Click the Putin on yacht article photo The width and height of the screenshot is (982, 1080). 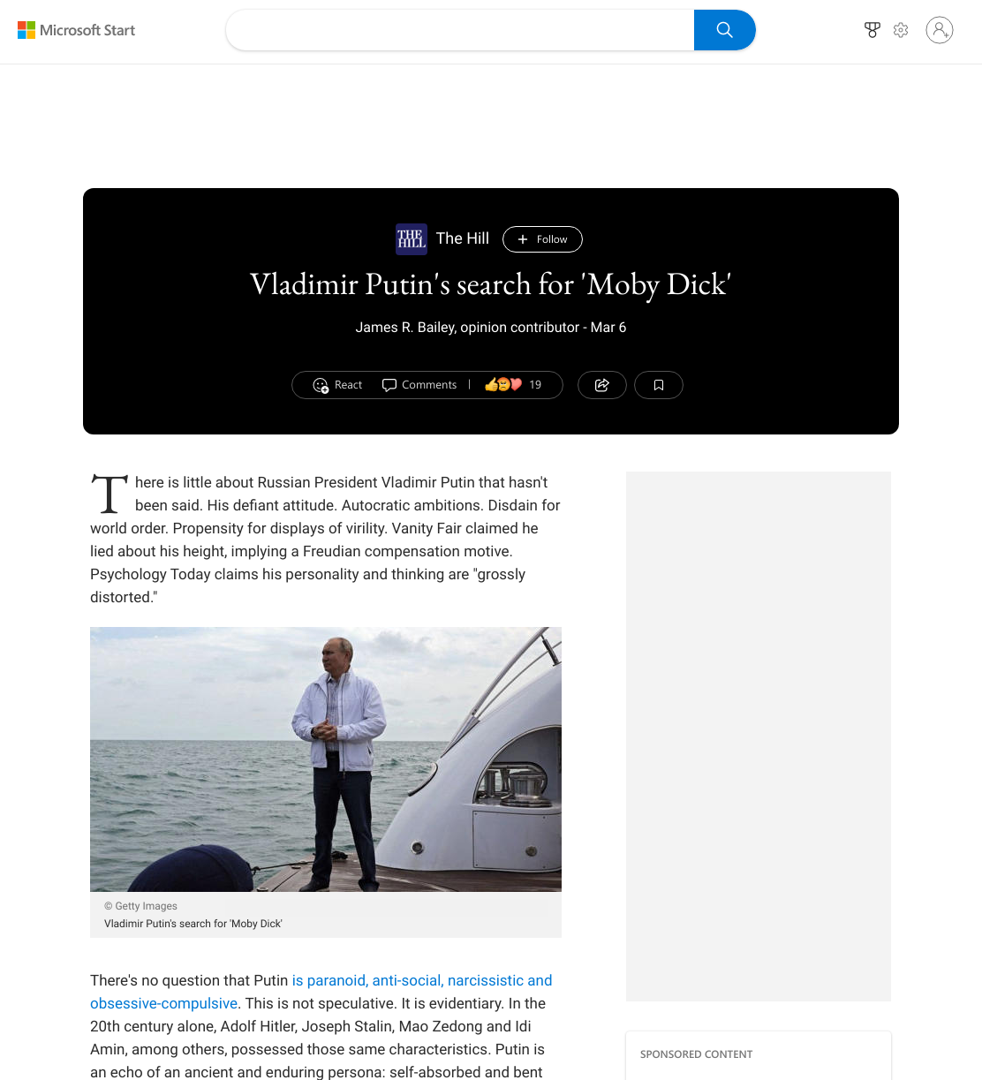coord(326,759)
